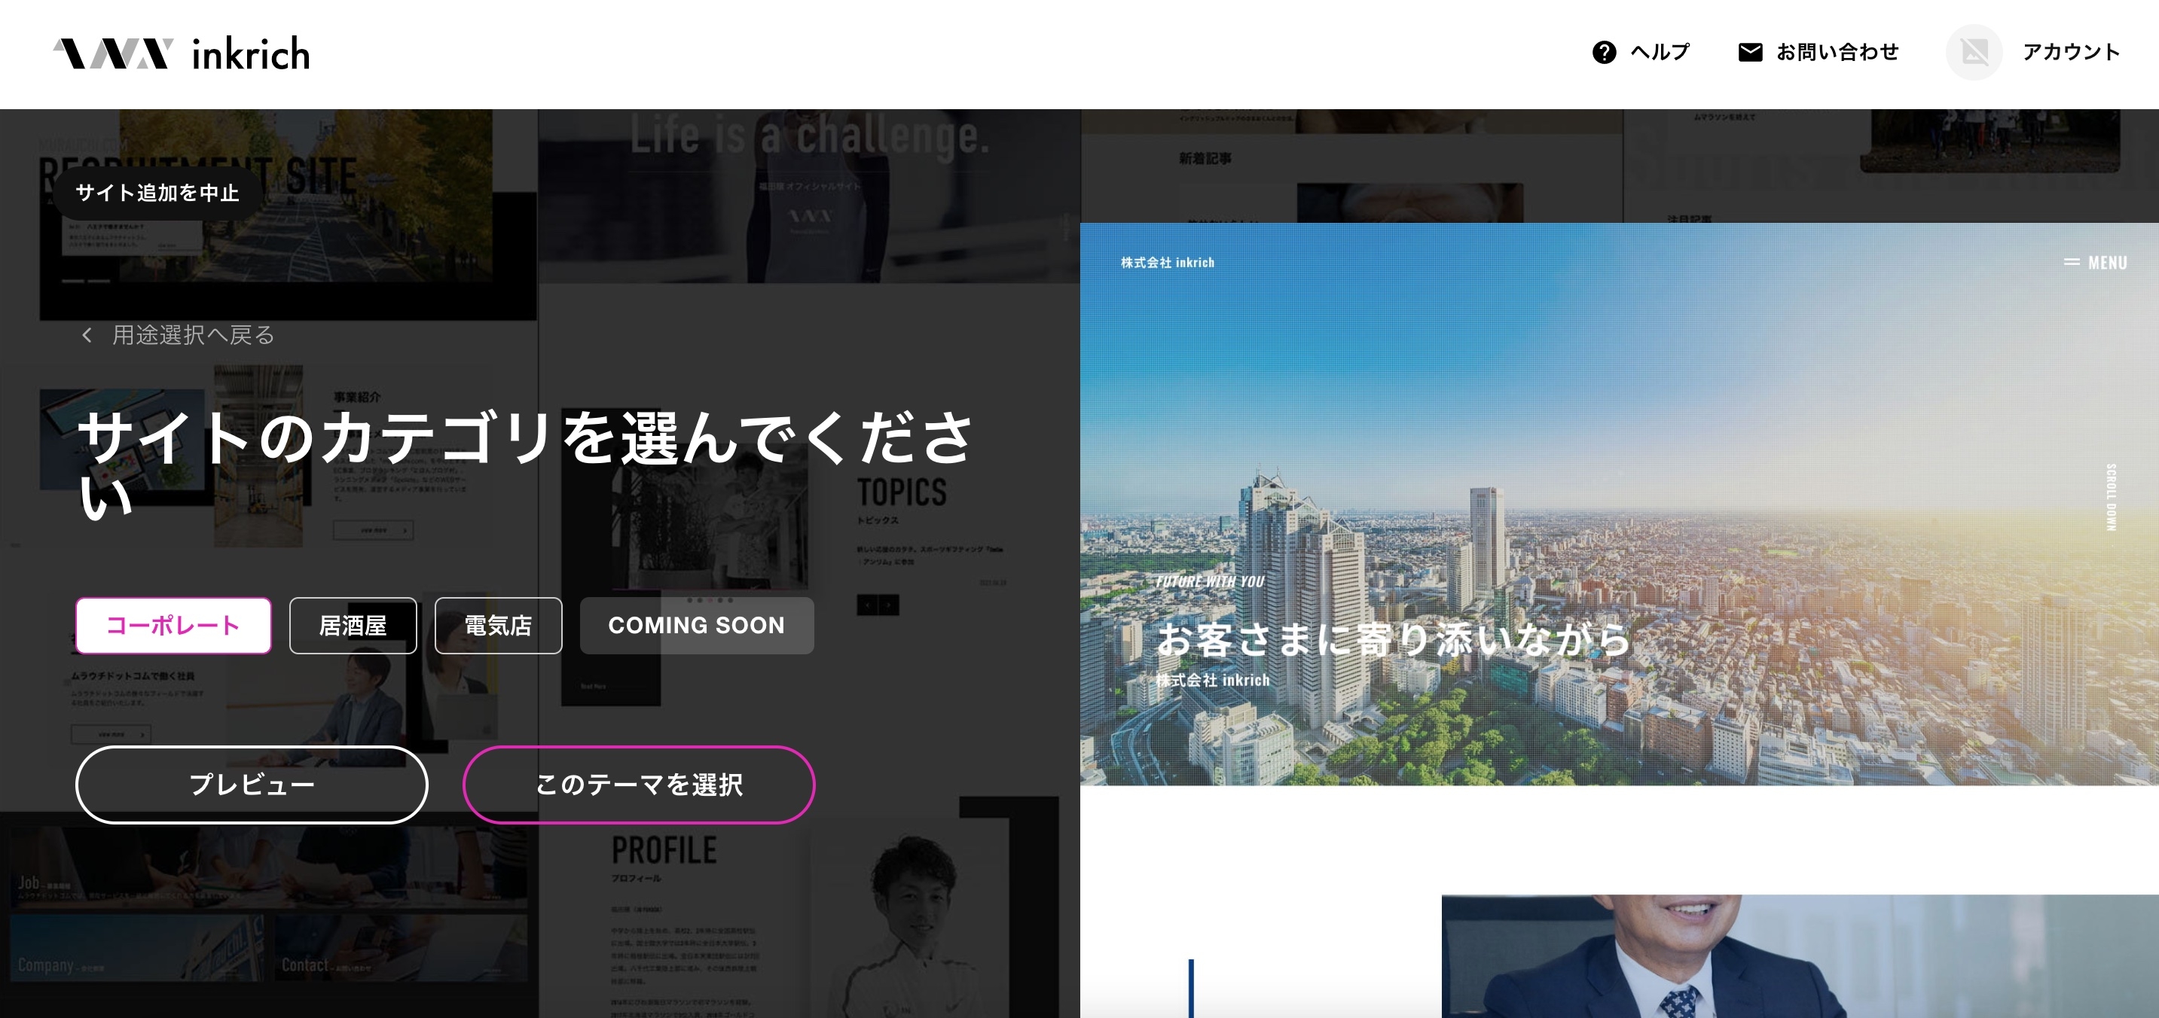Image resolution: width=2159 pixels, height=1018 pixels.
Task: Open the help question mark icon
Action: point(1603,52)
